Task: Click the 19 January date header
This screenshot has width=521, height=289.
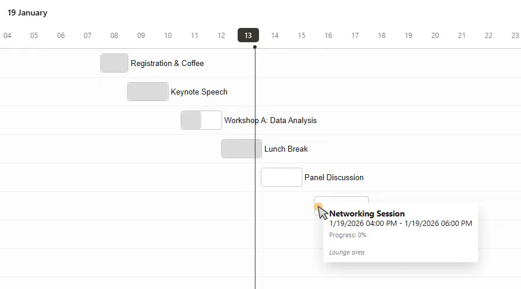Action: (27, 12)
